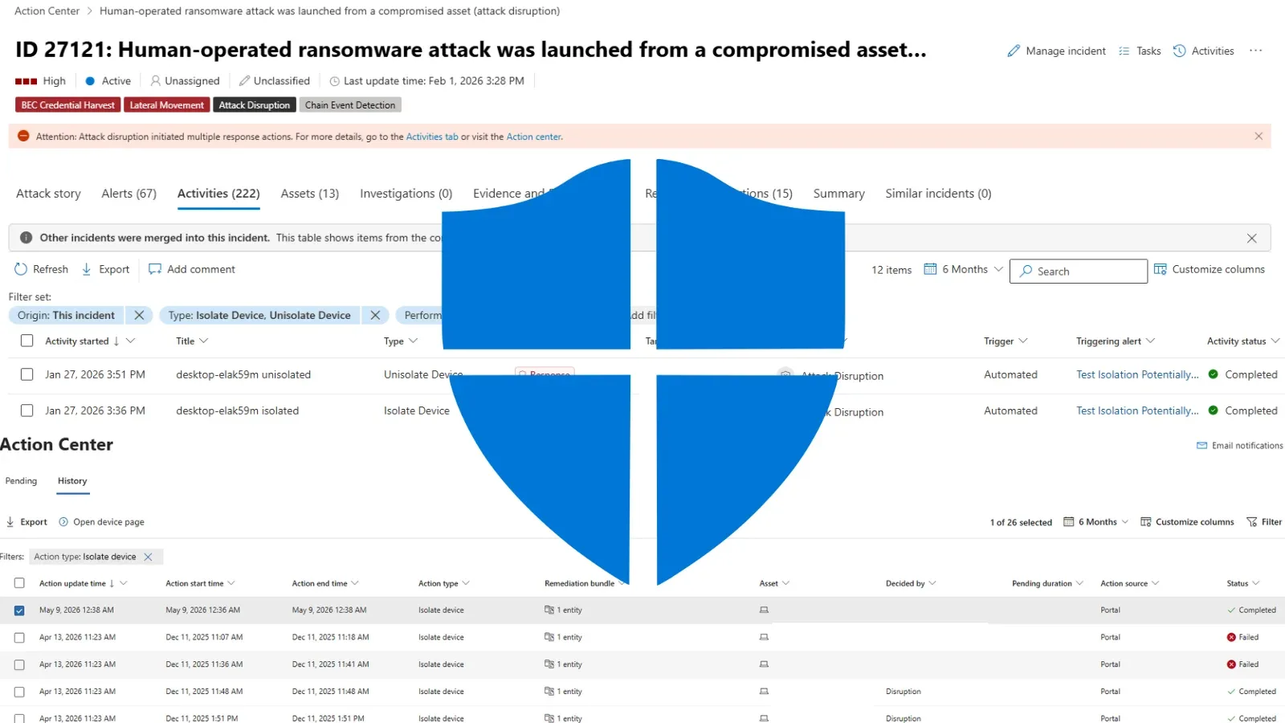Image resolution: width=1285 pixels, height=723 pixels.
Task: Click the BEC Credential Harvest tag
Action: 67,105
